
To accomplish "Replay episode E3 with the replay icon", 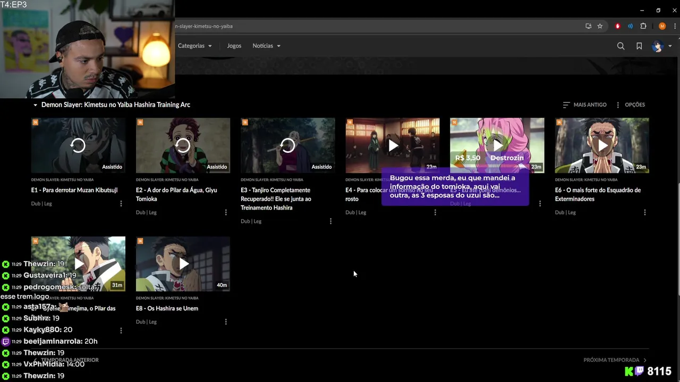I will click(x=287, y=145).
